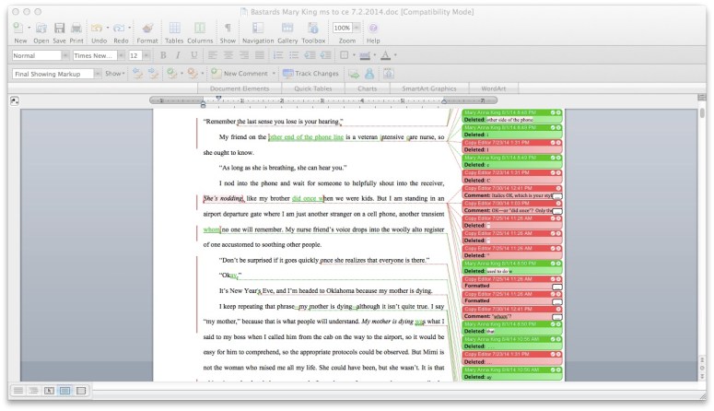714x411 pixels.
Task: Click the Save icon in the toolbar
Action: point(59,29)
